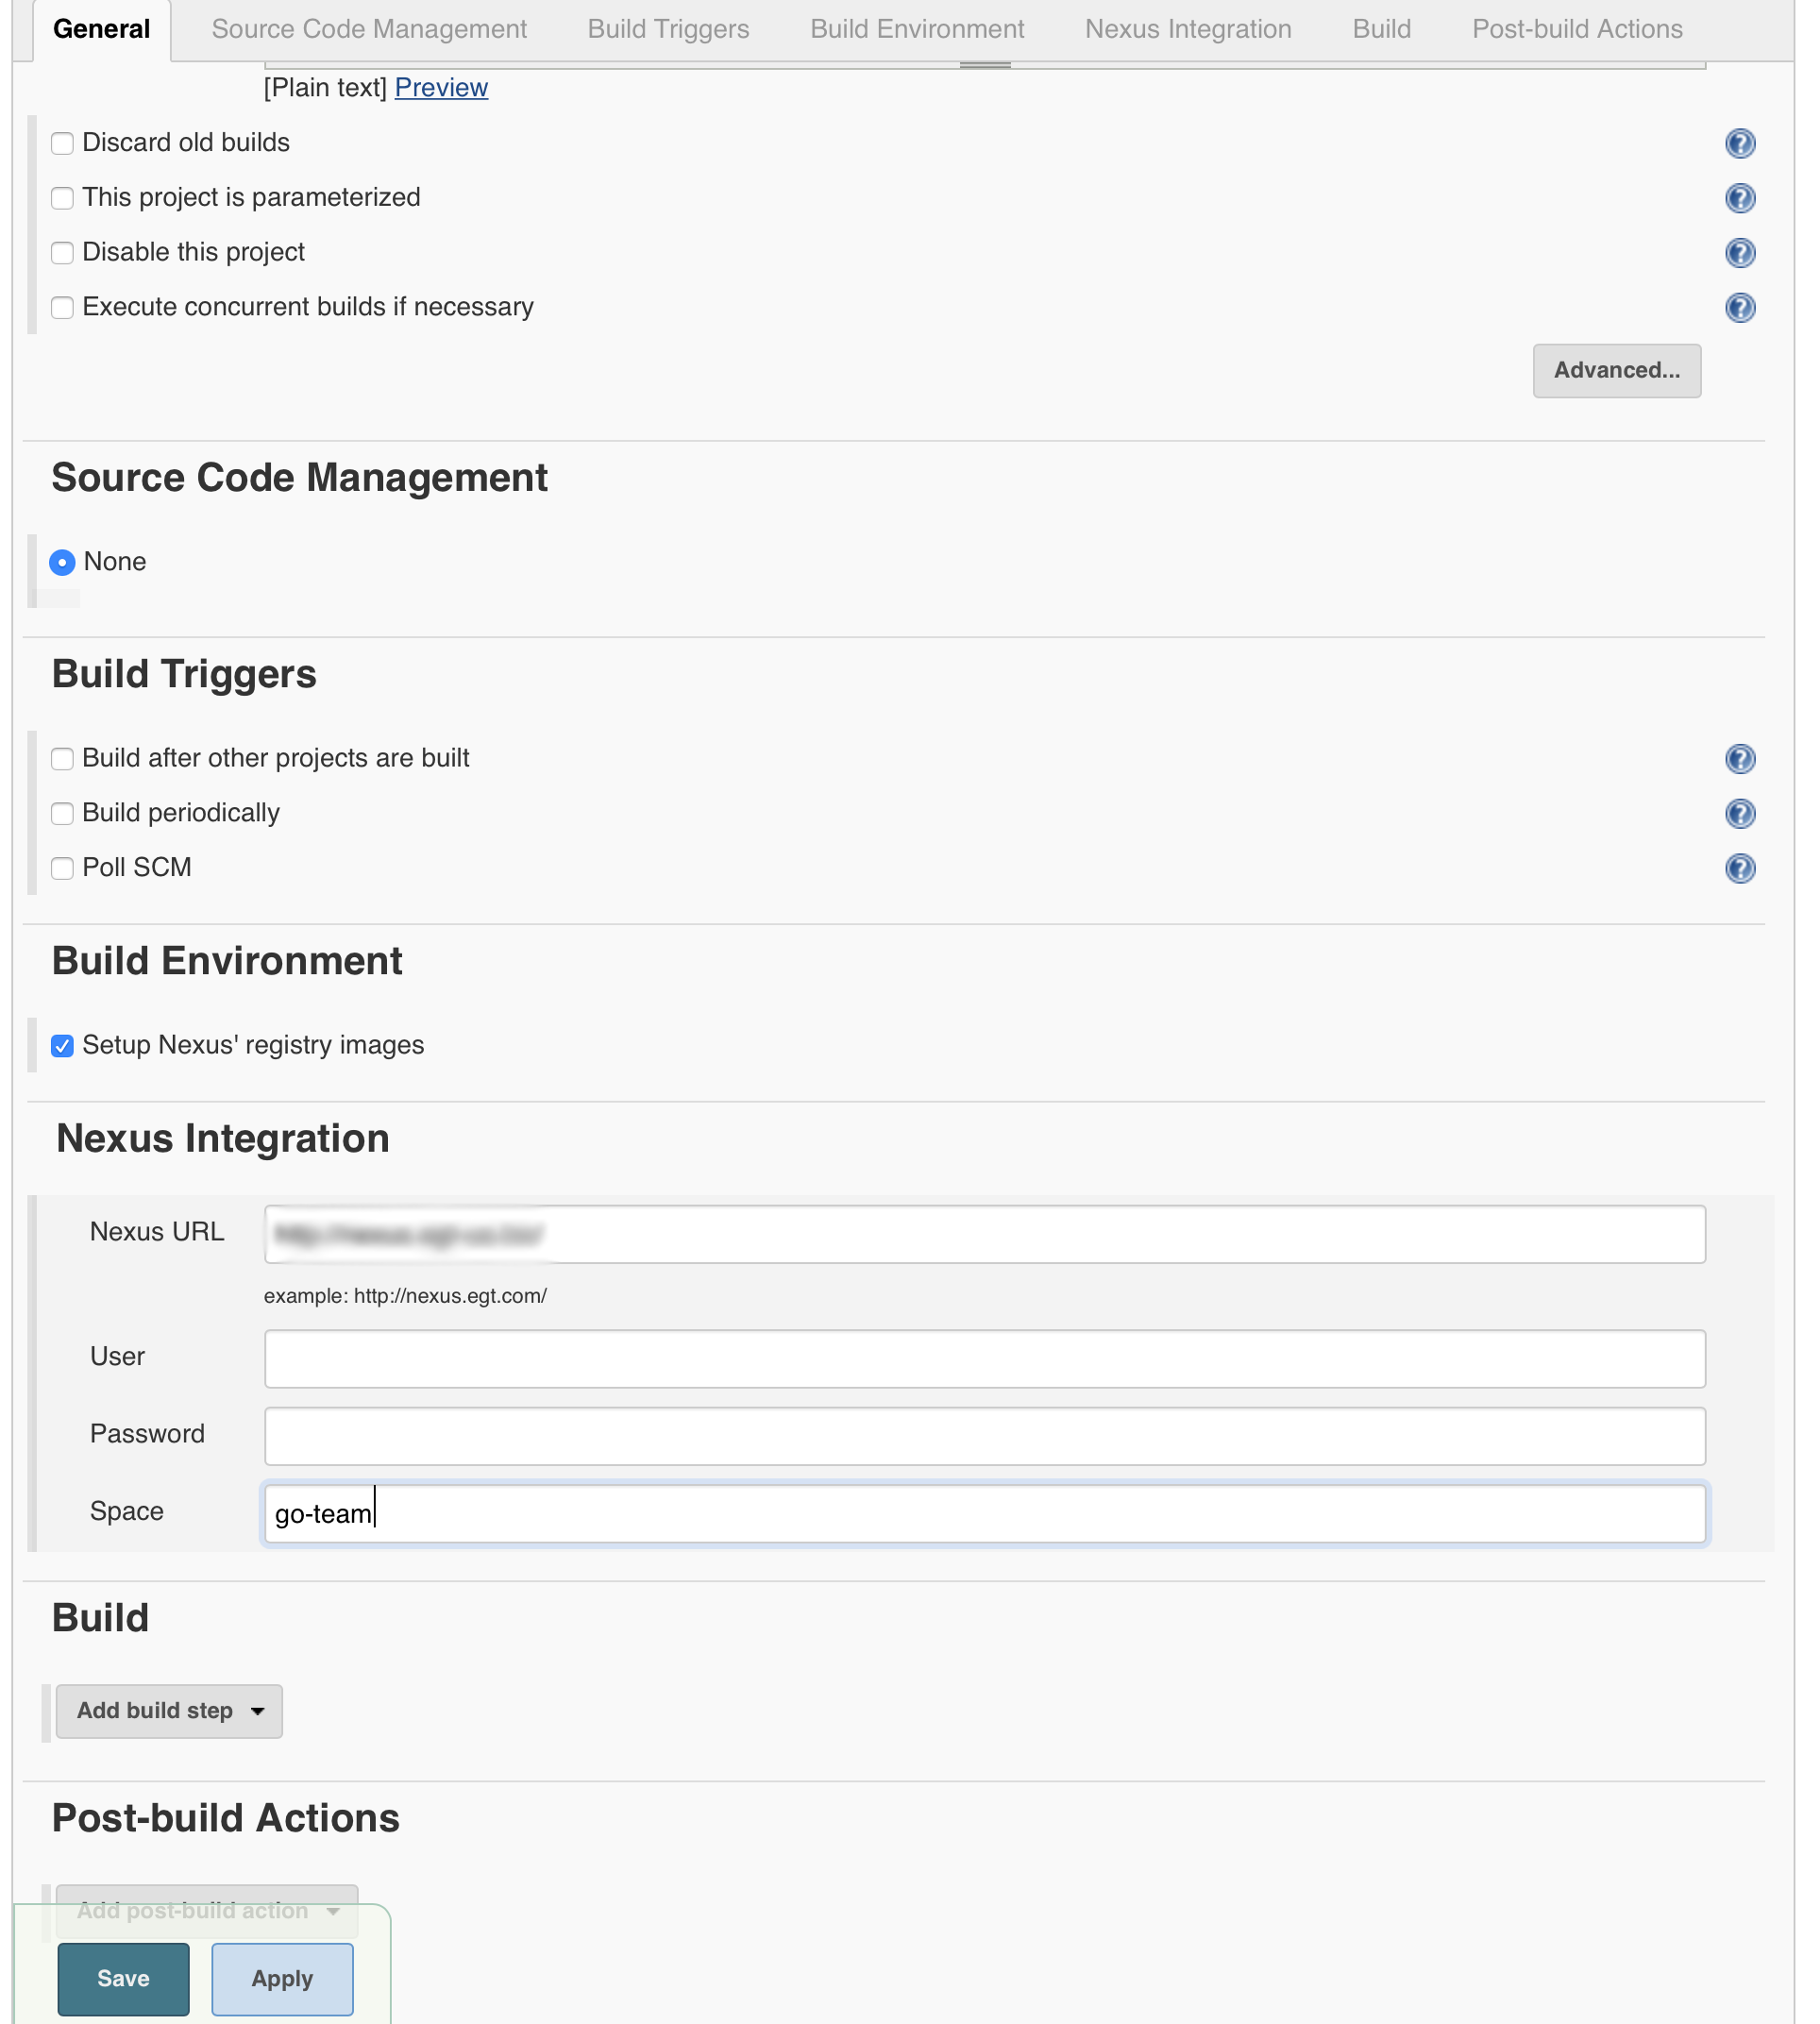1820x2024 pixels.
Task: Show help for Disable this project
Action: (1739, 253)
